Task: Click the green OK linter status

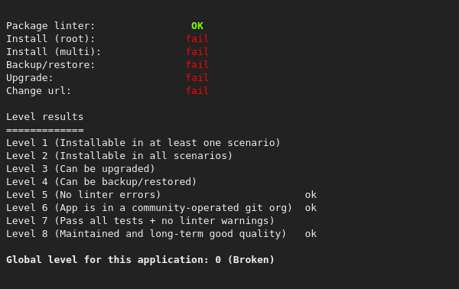Action: tap(197, 26)
